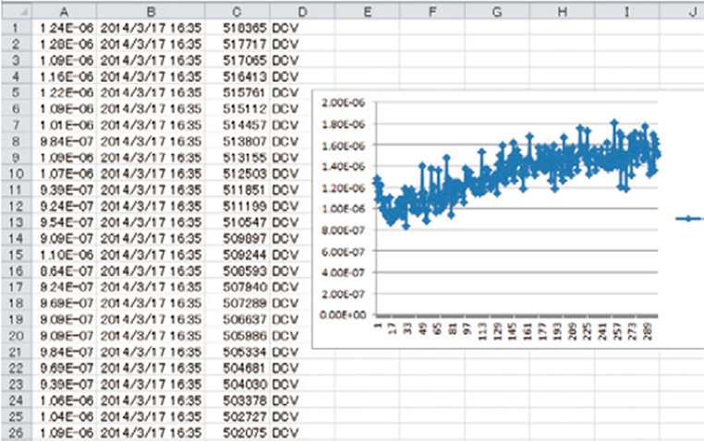704x441 pixels.
Task: Select row 13 header
Action: pos(16,222)
